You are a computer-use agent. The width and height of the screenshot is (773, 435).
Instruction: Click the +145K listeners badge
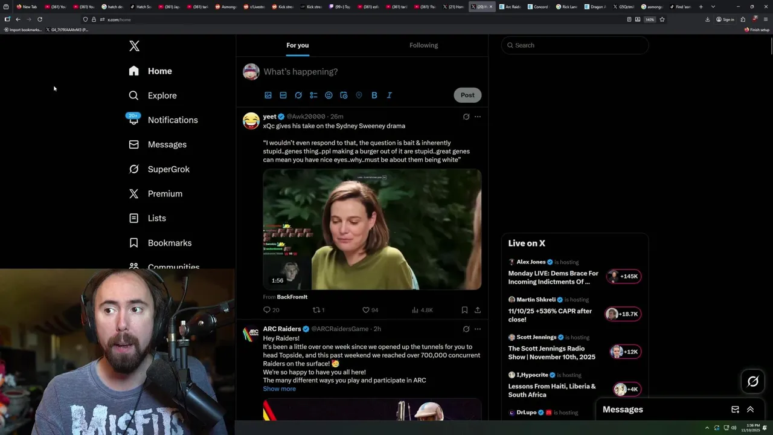click(x=624, y=276)
